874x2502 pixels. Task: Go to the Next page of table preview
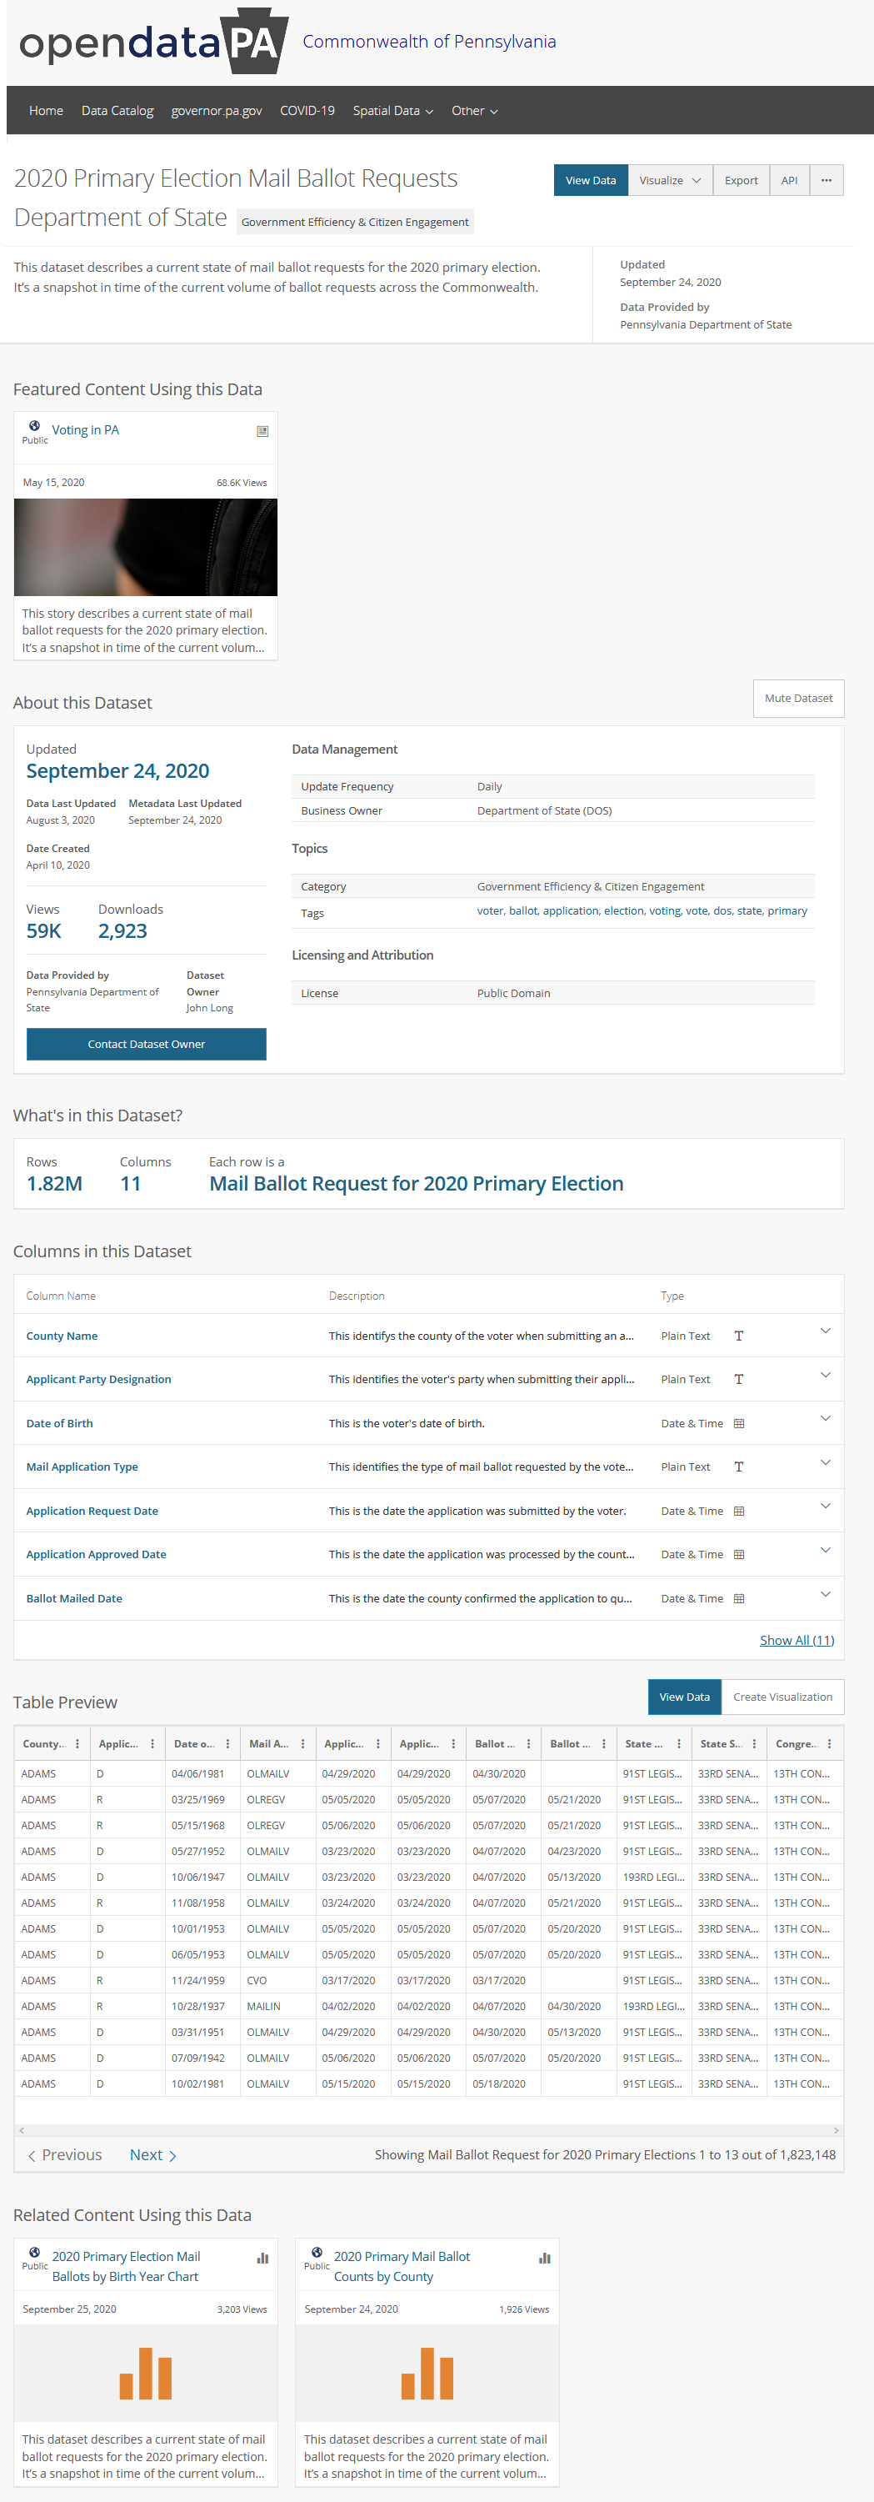coord(153,2155)
